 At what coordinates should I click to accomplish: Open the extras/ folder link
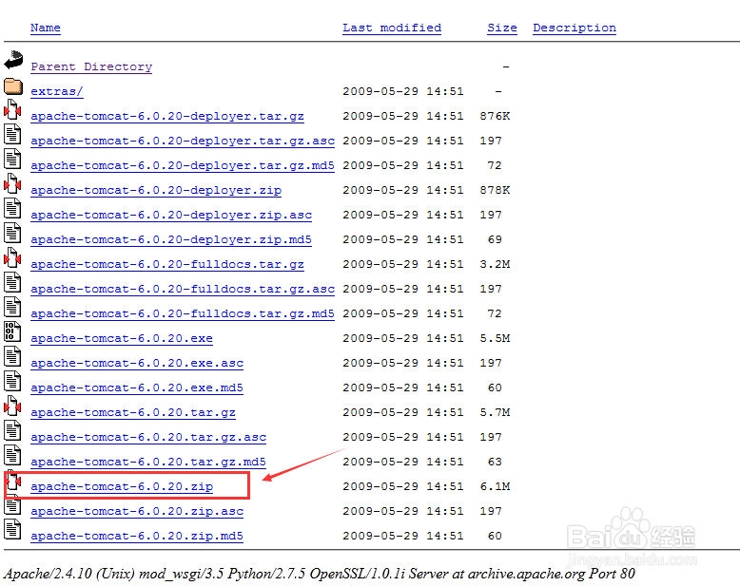coord(57,91)
